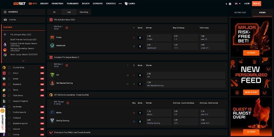This screenshot has width=274, height=137.
Task: Tick the Dota 2 checkbox
Action: 9,73
